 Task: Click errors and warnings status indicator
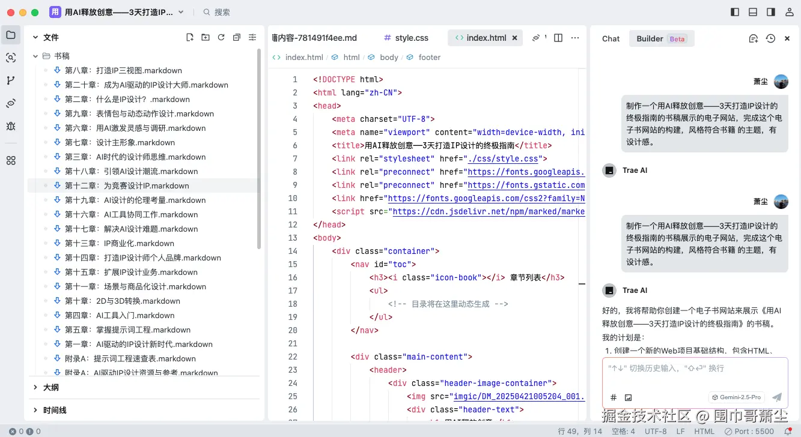(x=25, y=431)
